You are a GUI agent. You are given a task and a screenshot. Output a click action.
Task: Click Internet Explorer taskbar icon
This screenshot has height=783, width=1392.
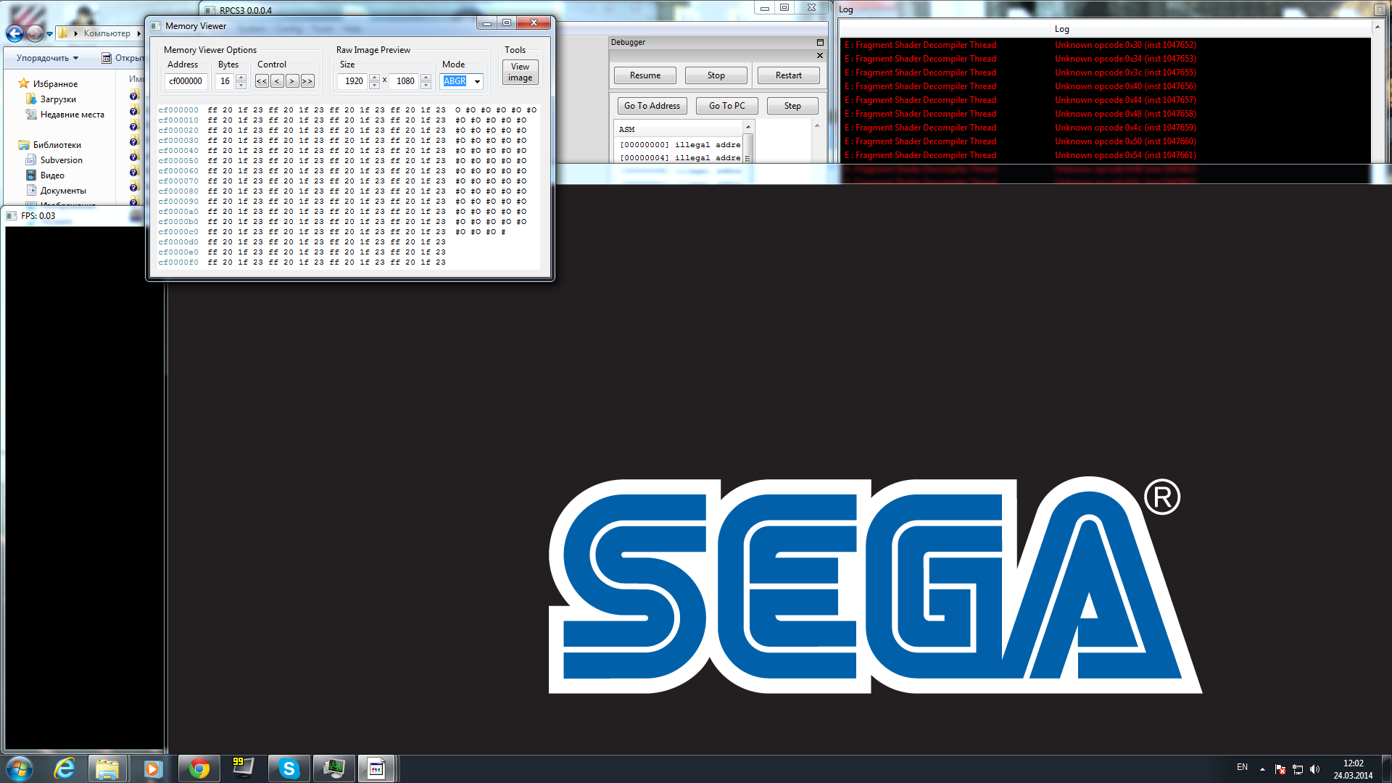point(65,768)
